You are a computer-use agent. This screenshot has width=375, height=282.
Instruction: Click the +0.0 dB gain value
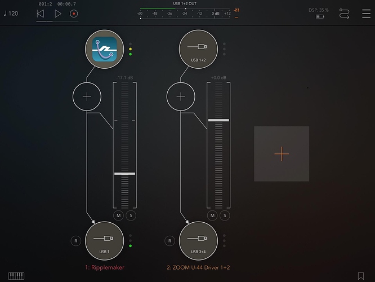(x=218, y=78)
